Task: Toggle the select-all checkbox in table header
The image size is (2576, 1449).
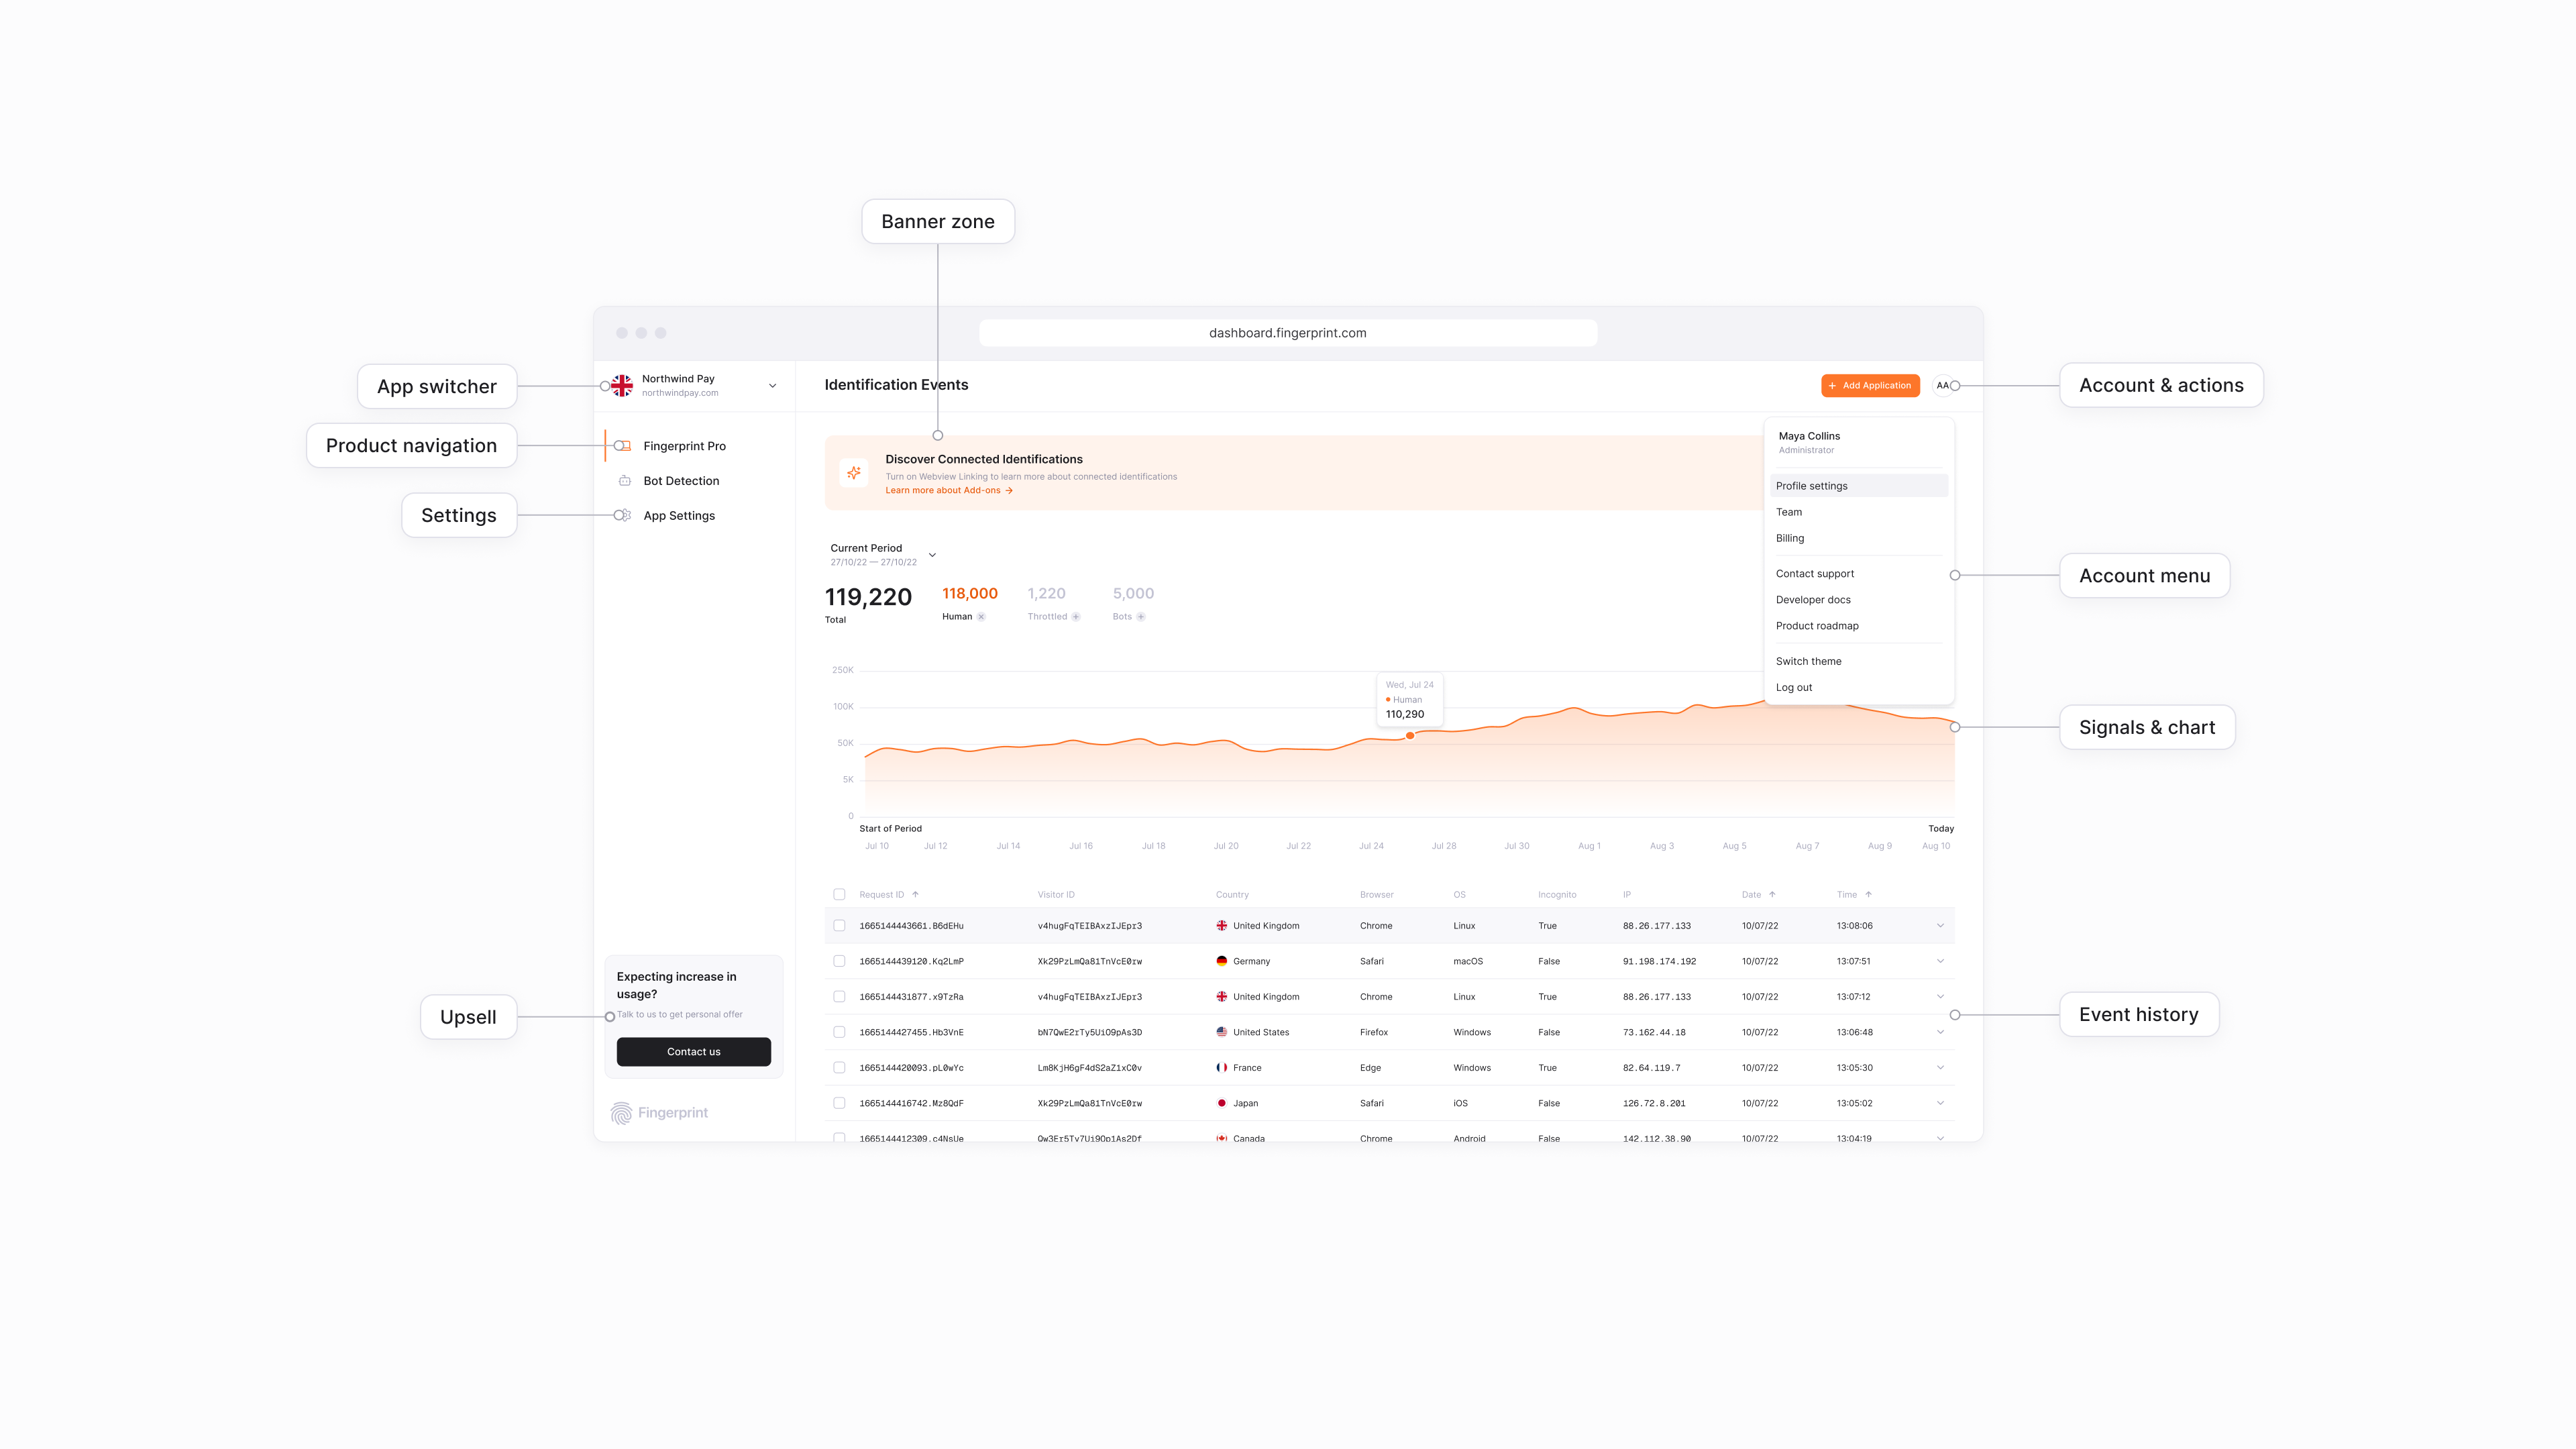Action: point(839,895)
